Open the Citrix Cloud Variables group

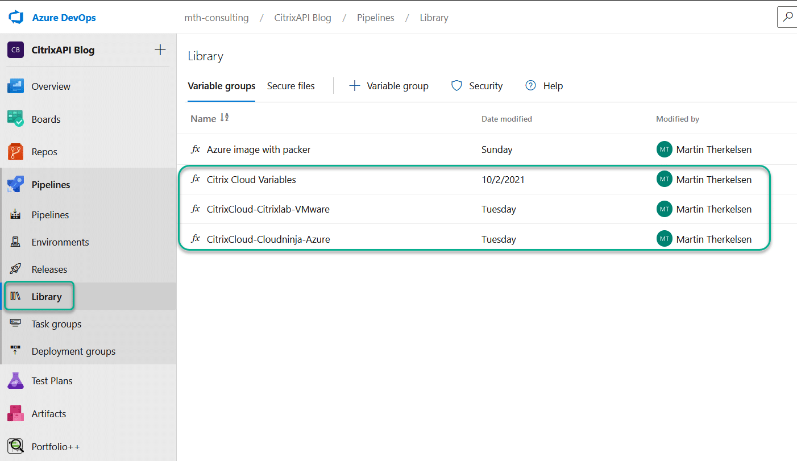[x=251, y=180]
